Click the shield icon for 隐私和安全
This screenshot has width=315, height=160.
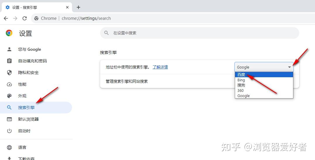[9, 73]
